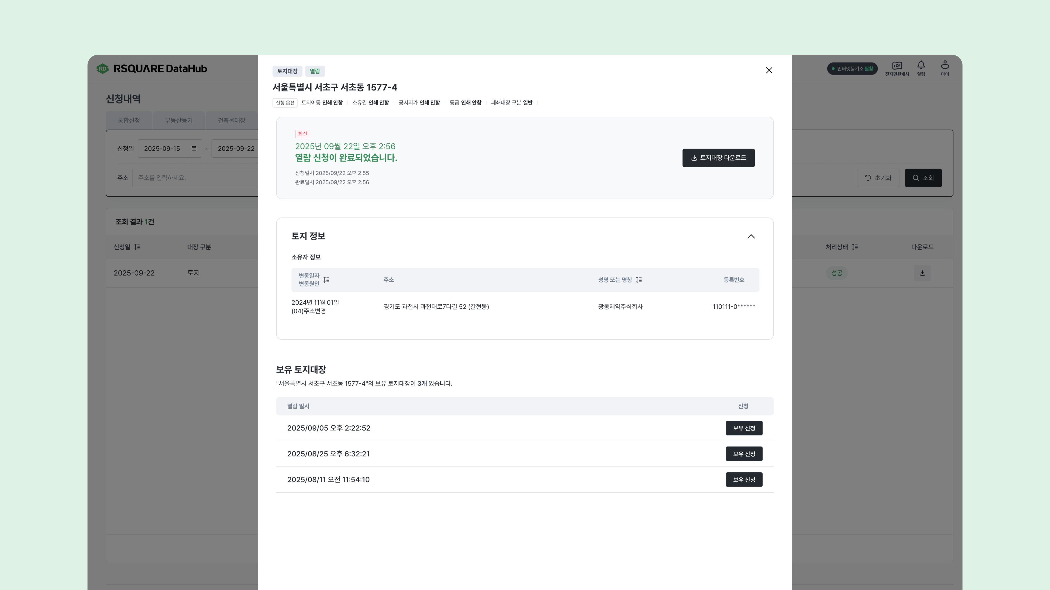The width and height of the screenshot is (1050, 590).
Task: Switch to the 통합신청 tab
Action: click(x=129, y=120)
